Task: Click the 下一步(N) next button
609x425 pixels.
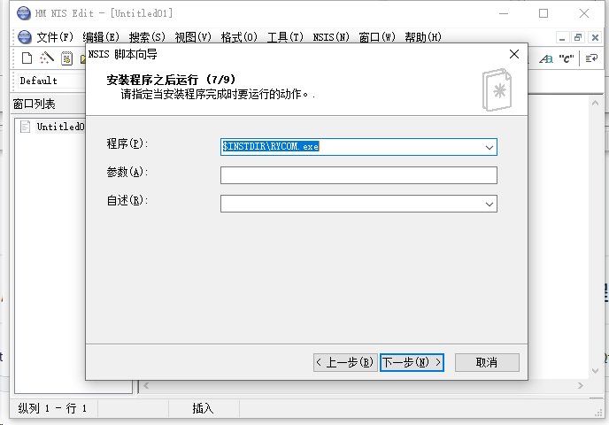Action: pyautogui.click(x=412, y=362)
